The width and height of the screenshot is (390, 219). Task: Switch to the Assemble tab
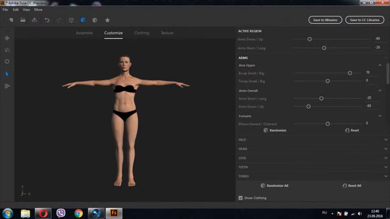point(84,33)
